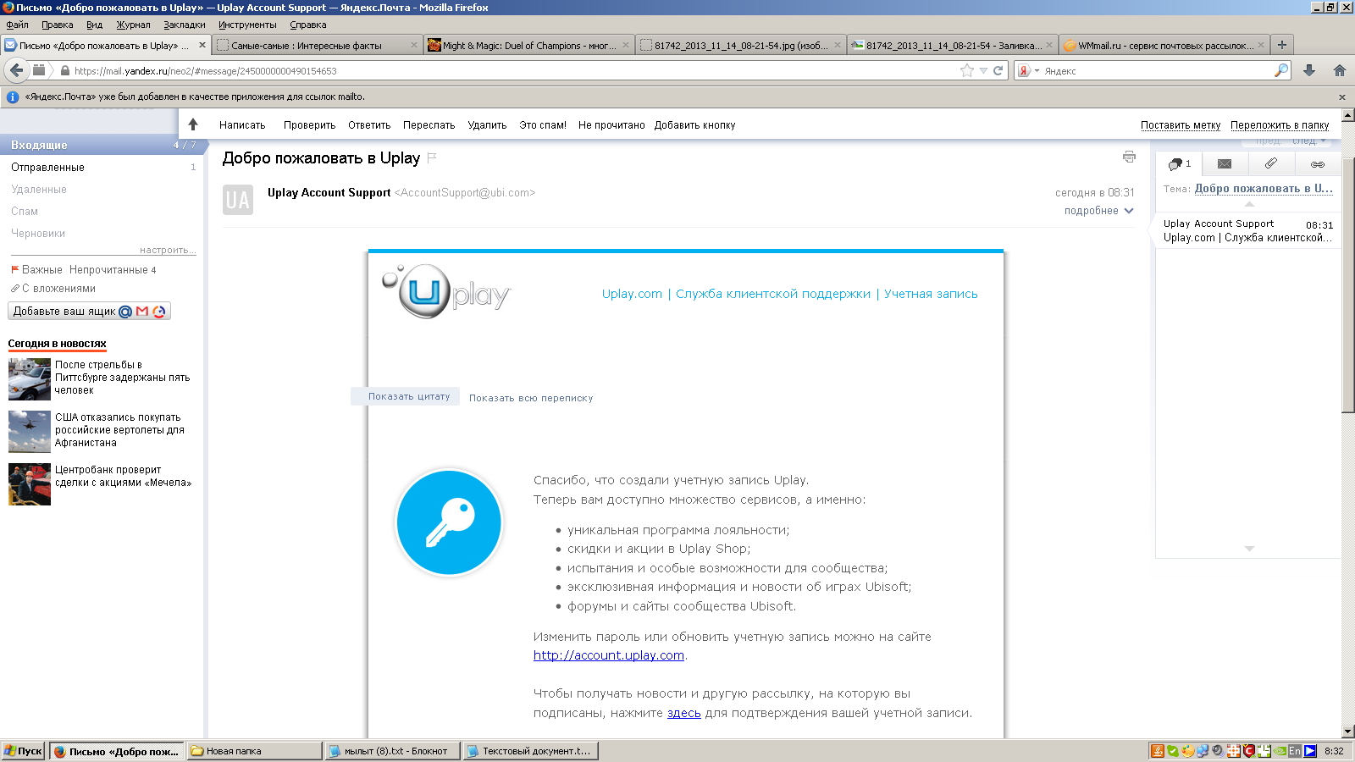1355x762 pixels.
Task: Click the Добавьте ваш ящик button
Action: pyautogui.click(x=89, y=312)
